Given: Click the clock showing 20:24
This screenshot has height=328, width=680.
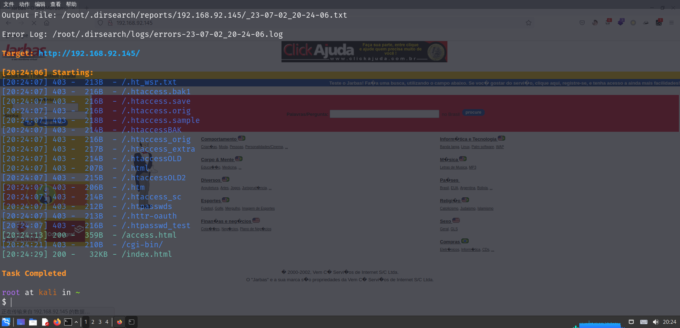Looking at the screenshot, I should click(x=669, y=322).
